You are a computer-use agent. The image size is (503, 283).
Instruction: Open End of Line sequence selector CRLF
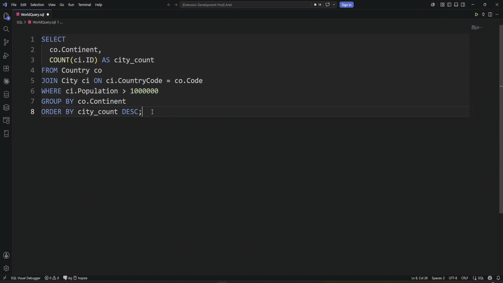pyautogui.click(x=464, y=278)
